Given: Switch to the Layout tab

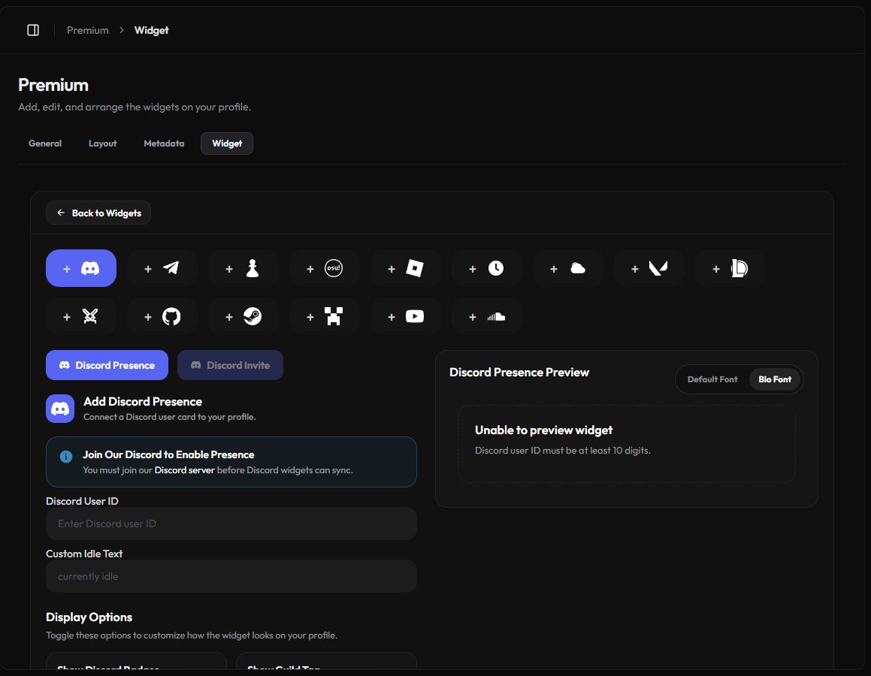Looking at the screenshot, I should tap(103, 143).
